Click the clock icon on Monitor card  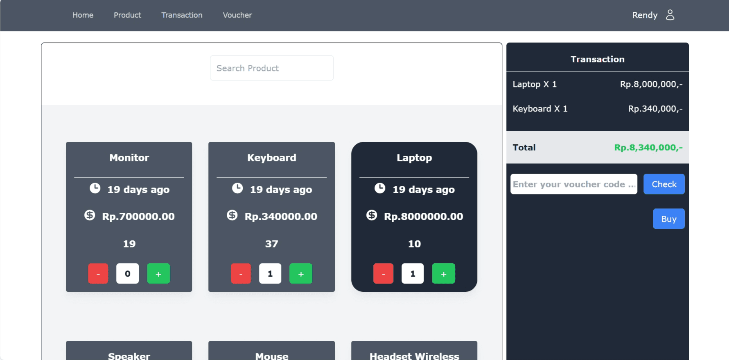(x=95, y=188)
